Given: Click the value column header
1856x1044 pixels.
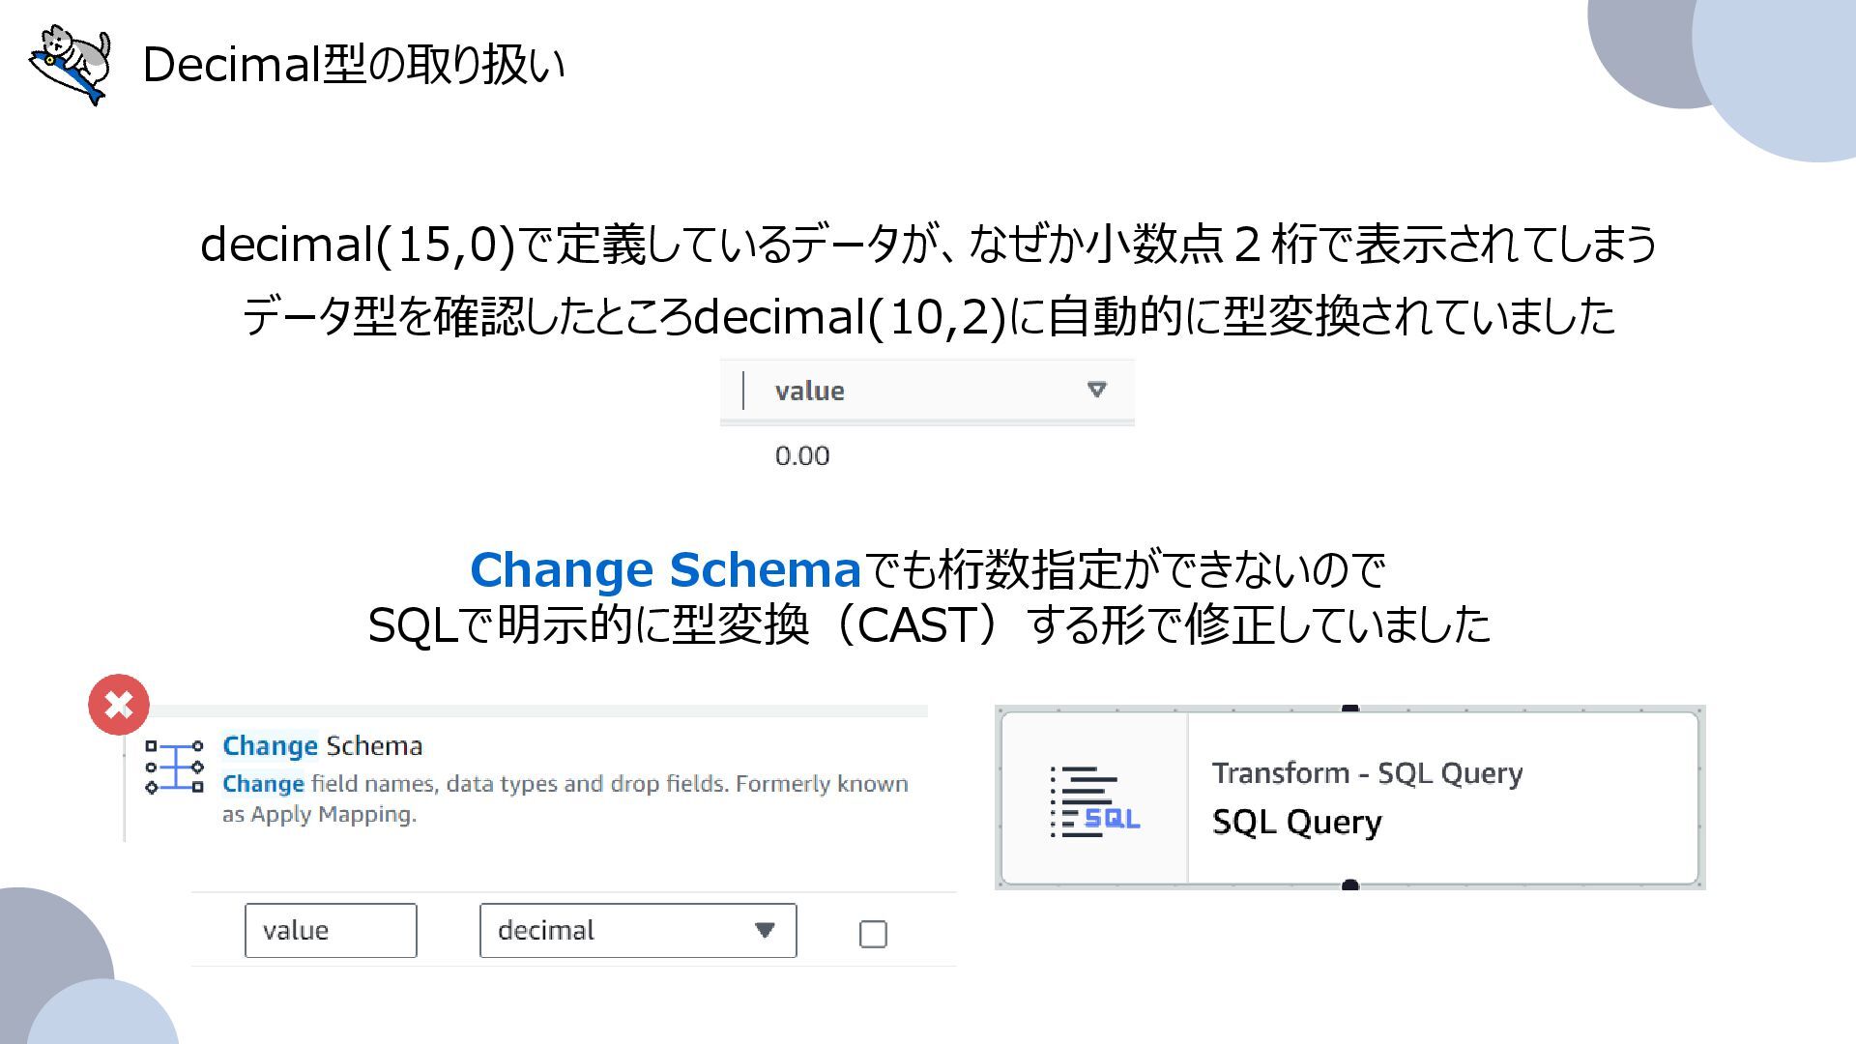Looking at the screenshot, I should pos(810,391).
